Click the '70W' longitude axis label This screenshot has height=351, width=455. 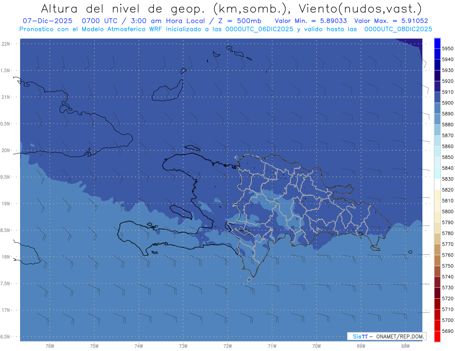tap(317, 346)
